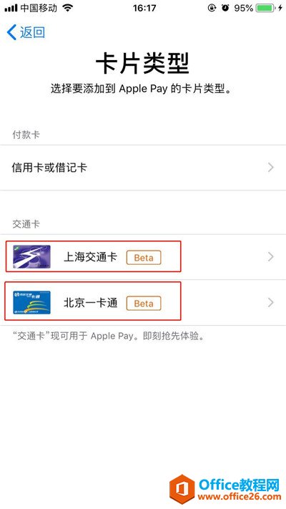Screen dimensions: 286x509
Task: Tap the green battery indicator icon
Action: click(x=266, y=8)
